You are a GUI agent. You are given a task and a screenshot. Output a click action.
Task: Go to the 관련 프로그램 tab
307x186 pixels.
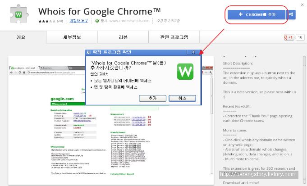coord(174,37)
